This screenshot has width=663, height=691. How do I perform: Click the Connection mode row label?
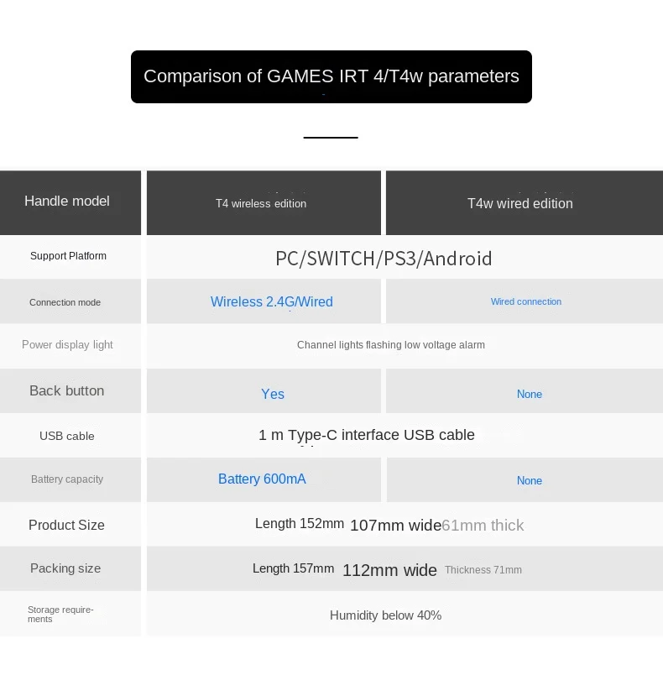[x=65, y=302]
